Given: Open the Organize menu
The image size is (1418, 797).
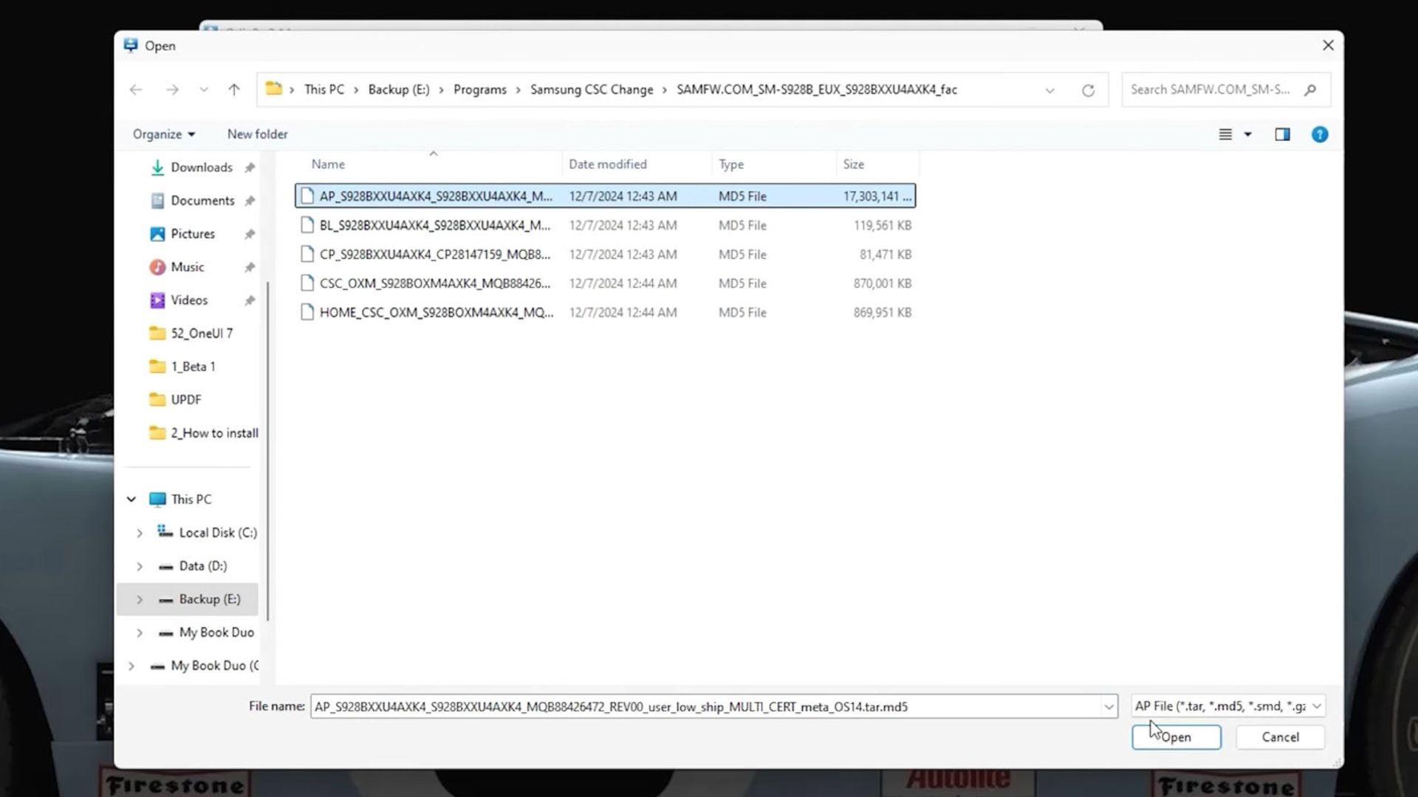Looking at the screenshot, I should pyautogui.click(x=164, y=134).
